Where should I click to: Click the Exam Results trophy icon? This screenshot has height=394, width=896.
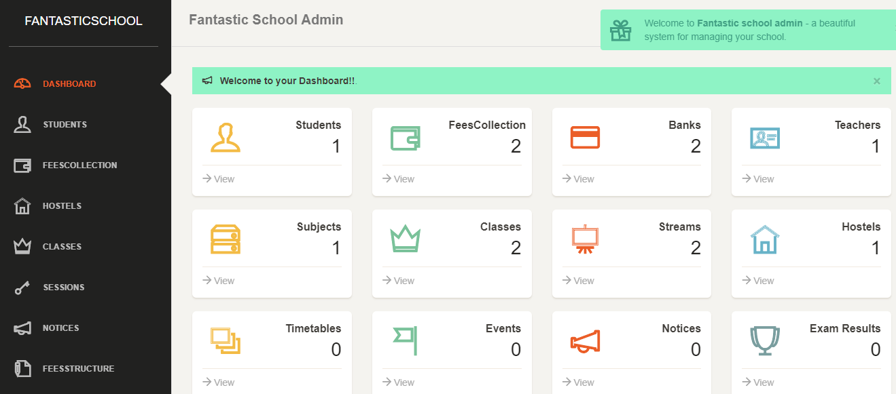[765, 340]
